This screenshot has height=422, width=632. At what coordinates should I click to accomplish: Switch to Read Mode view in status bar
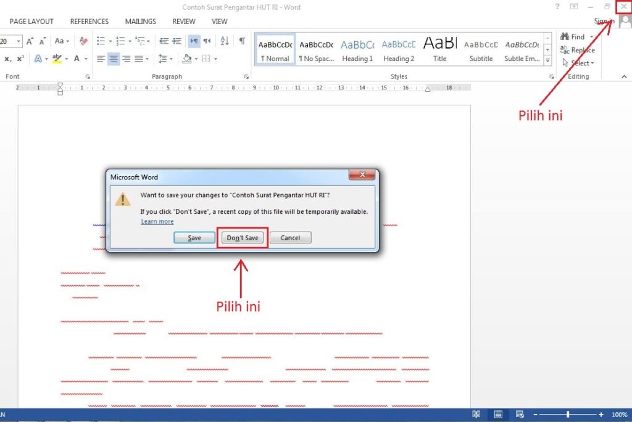coord(476,415)
